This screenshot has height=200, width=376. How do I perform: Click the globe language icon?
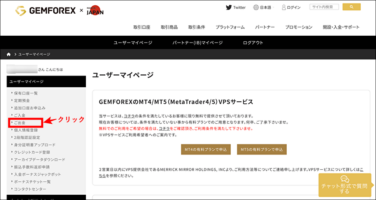click(x=256, y=8)
